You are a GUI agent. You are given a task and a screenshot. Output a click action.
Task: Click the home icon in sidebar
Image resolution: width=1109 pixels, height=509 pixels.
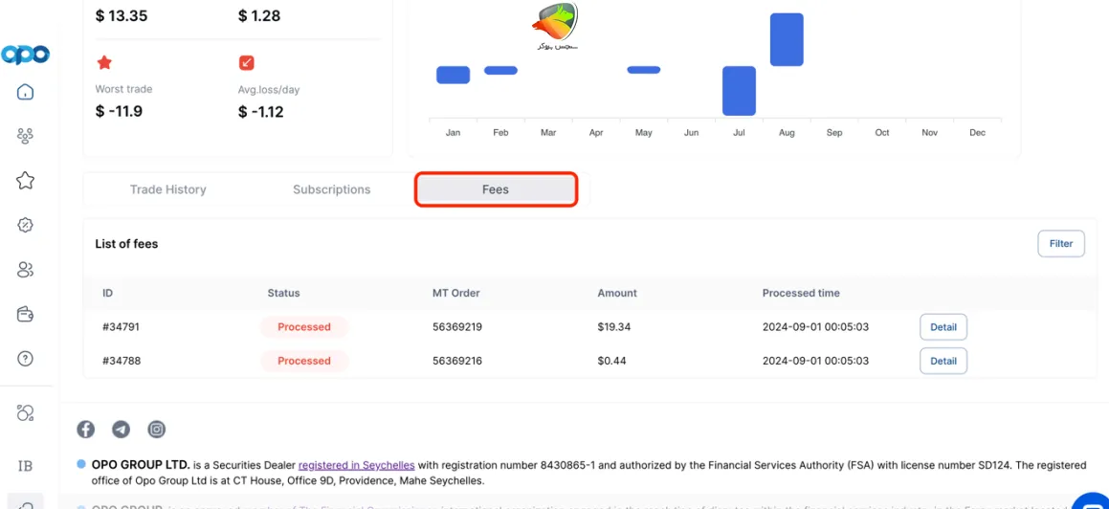pyautogui.click(x=26, y=92)
